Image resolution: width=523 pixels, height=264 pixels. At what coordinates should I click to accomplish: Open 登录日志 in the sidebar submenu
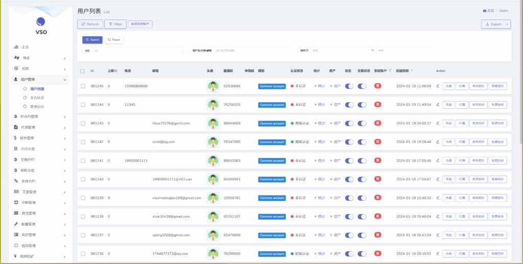(x=37, y=106)
